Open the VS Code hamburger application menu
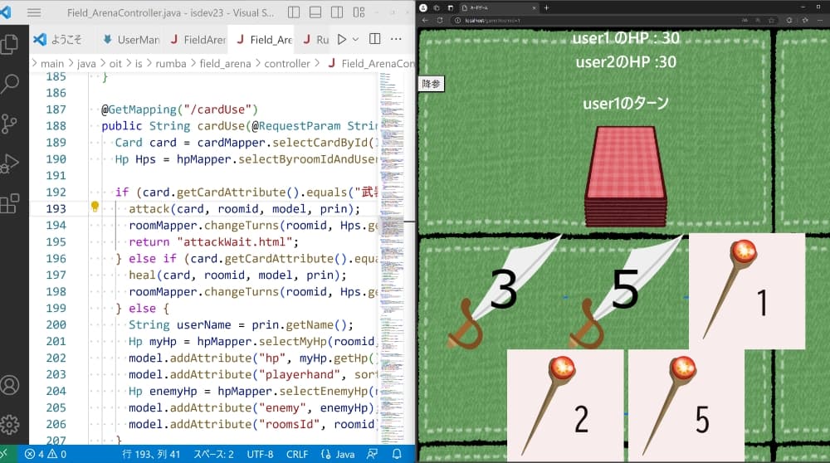The image size is (830, 463). (34, 12)
